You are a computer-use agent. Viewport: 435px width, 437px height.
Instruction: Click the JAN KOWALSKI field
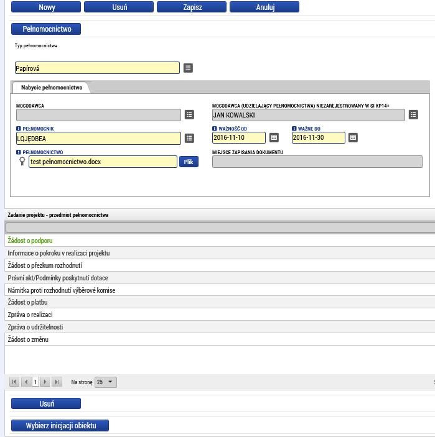(x=308, y=115)
